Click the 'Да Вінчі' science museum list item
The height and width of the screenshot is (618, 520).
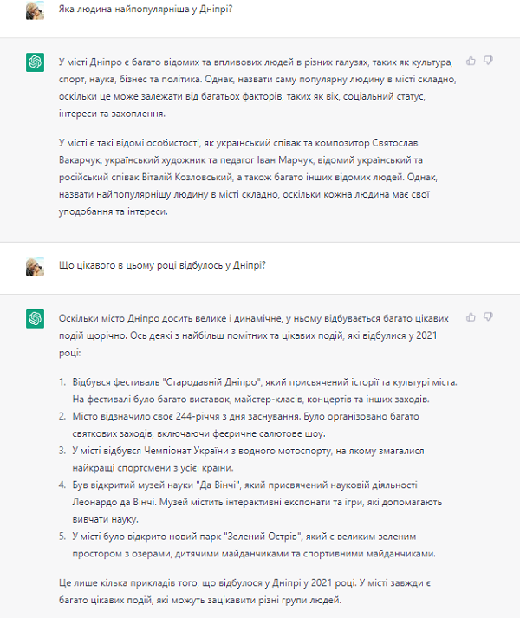point(260,500)
